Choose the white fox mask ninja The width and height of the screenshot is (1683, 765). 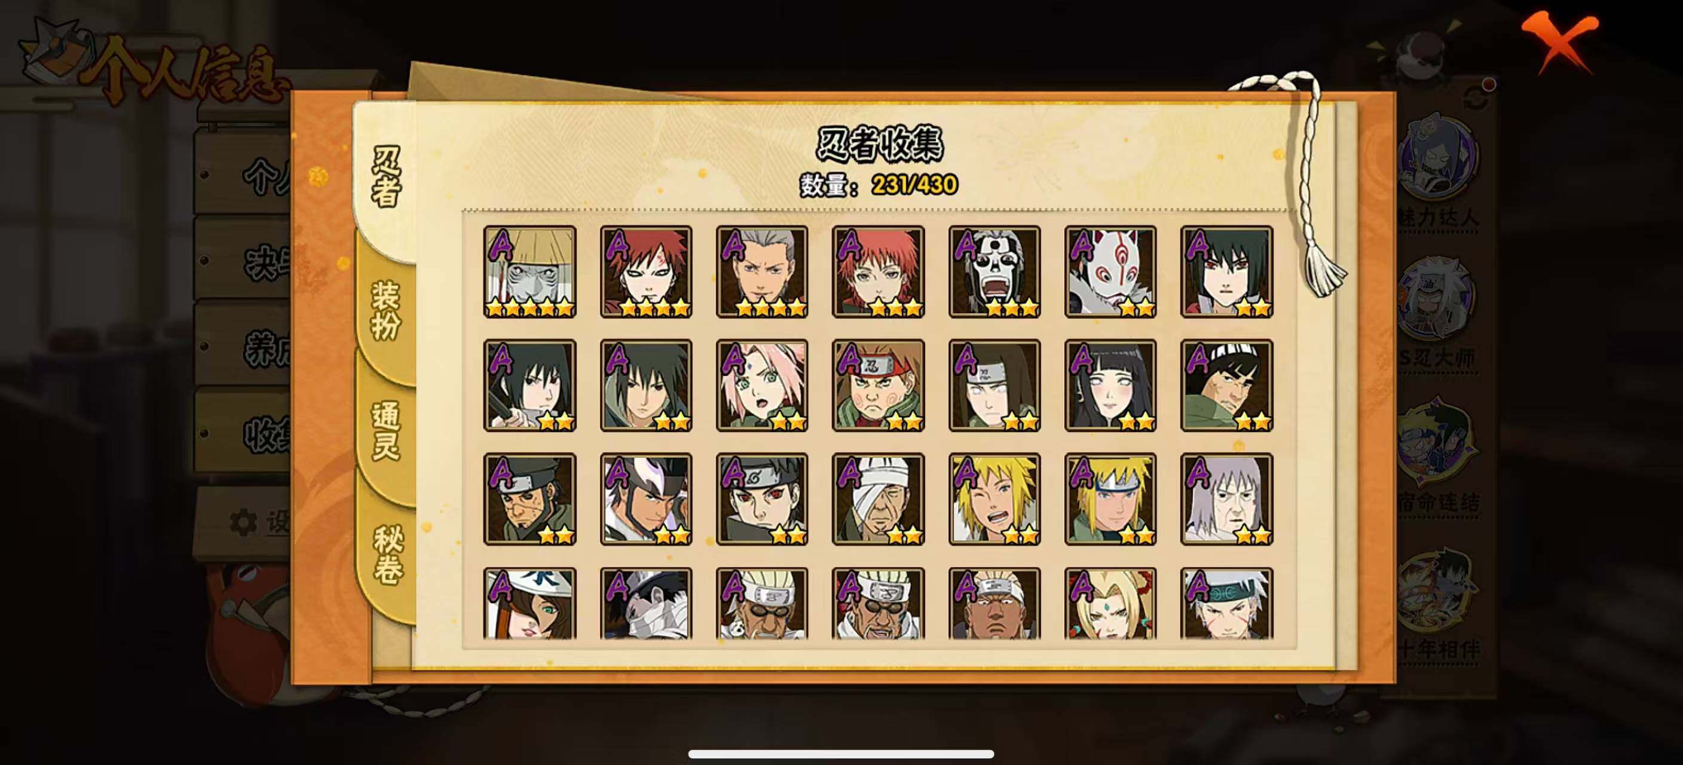tap(1110, 272)
